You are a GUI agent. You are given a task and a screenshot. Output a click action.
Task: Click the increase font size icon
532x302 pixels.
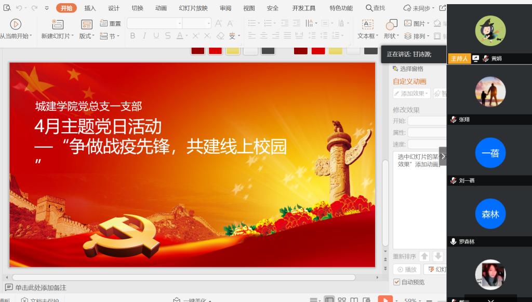point(219,23)
